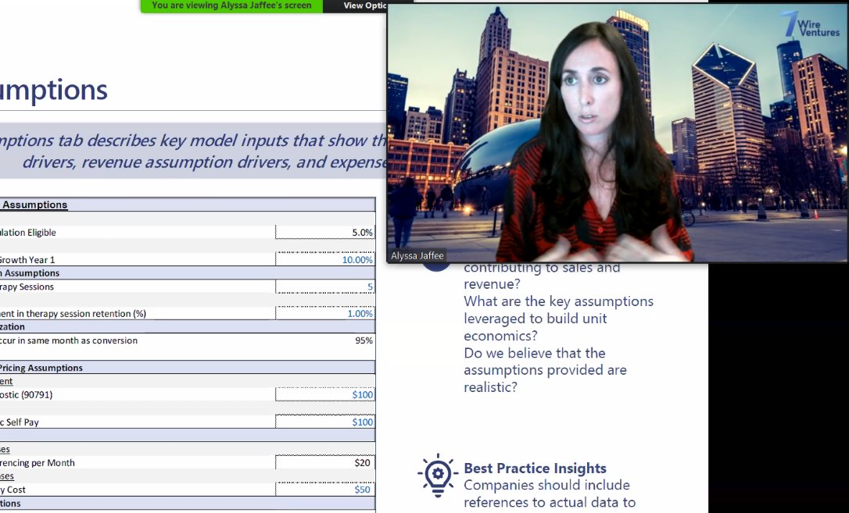
Task: Select Alyssa Jaffee's video thumbnail
Action: pyautogui.click(x=618, y=133)
